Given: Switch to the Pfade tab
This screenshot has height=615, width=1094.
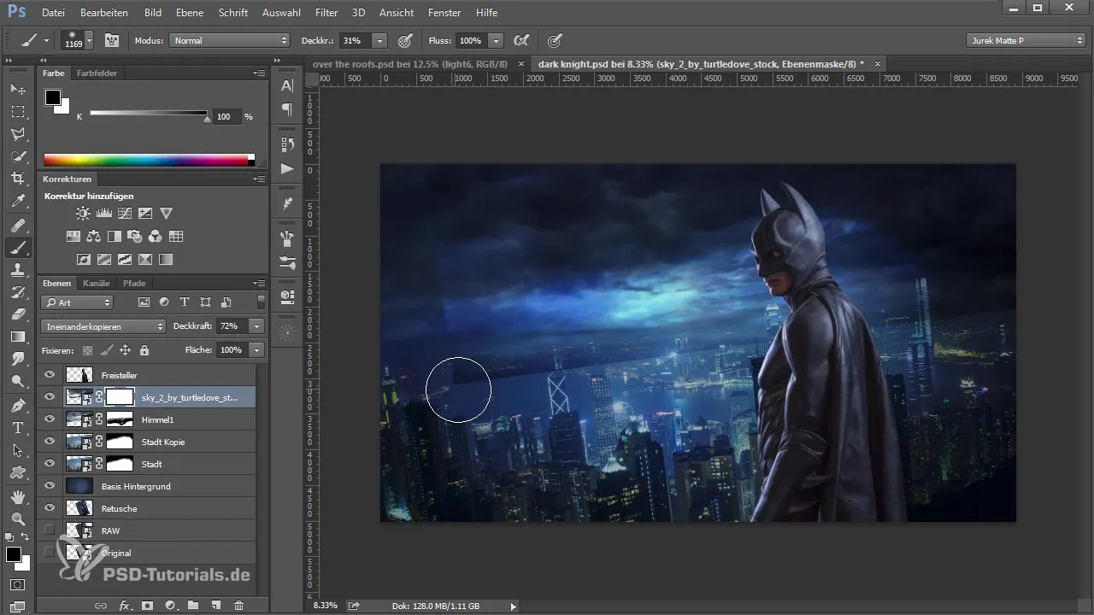Looking at the screenshot, I should click(134, 283).
